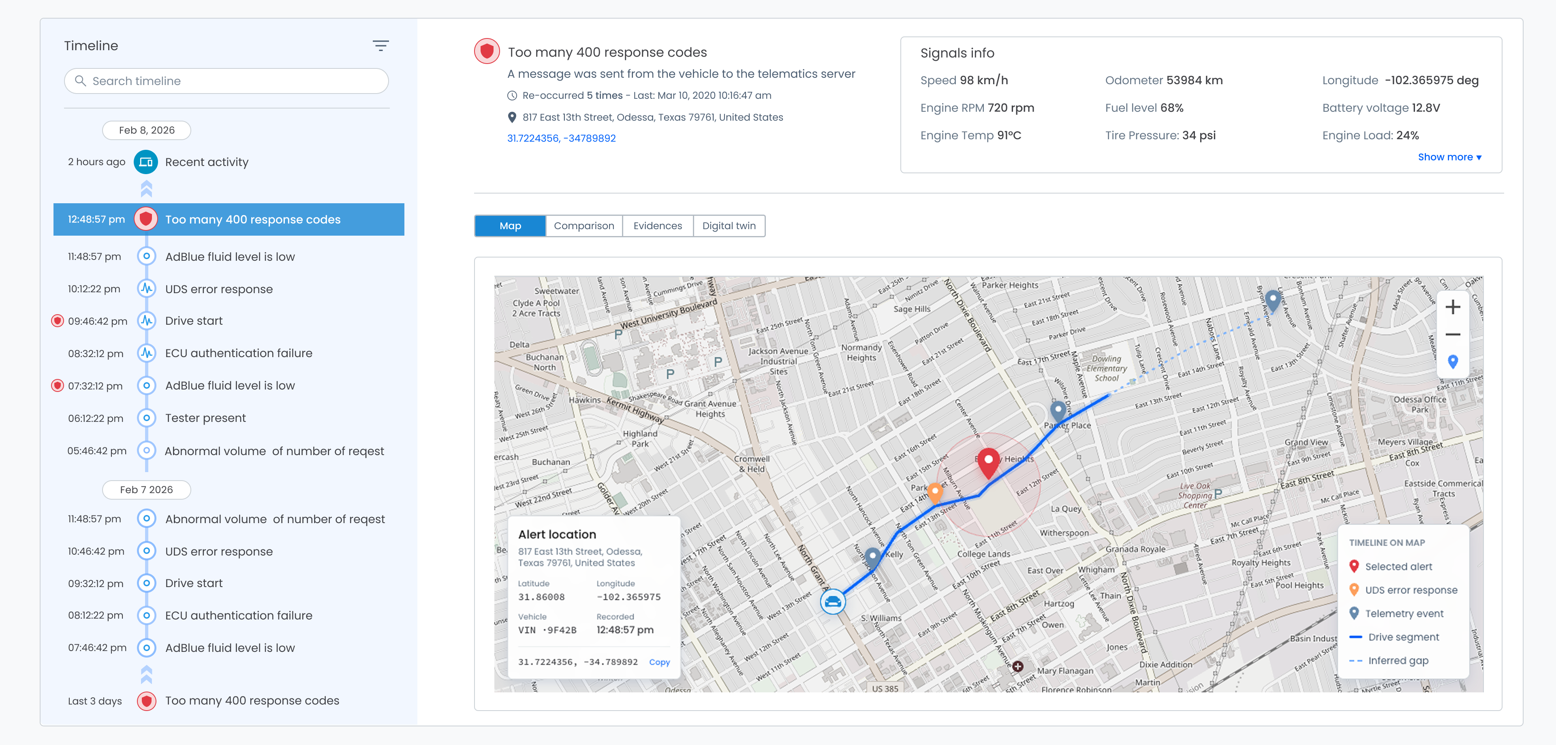Zoom out on the map

click(x=1453, y=335)
